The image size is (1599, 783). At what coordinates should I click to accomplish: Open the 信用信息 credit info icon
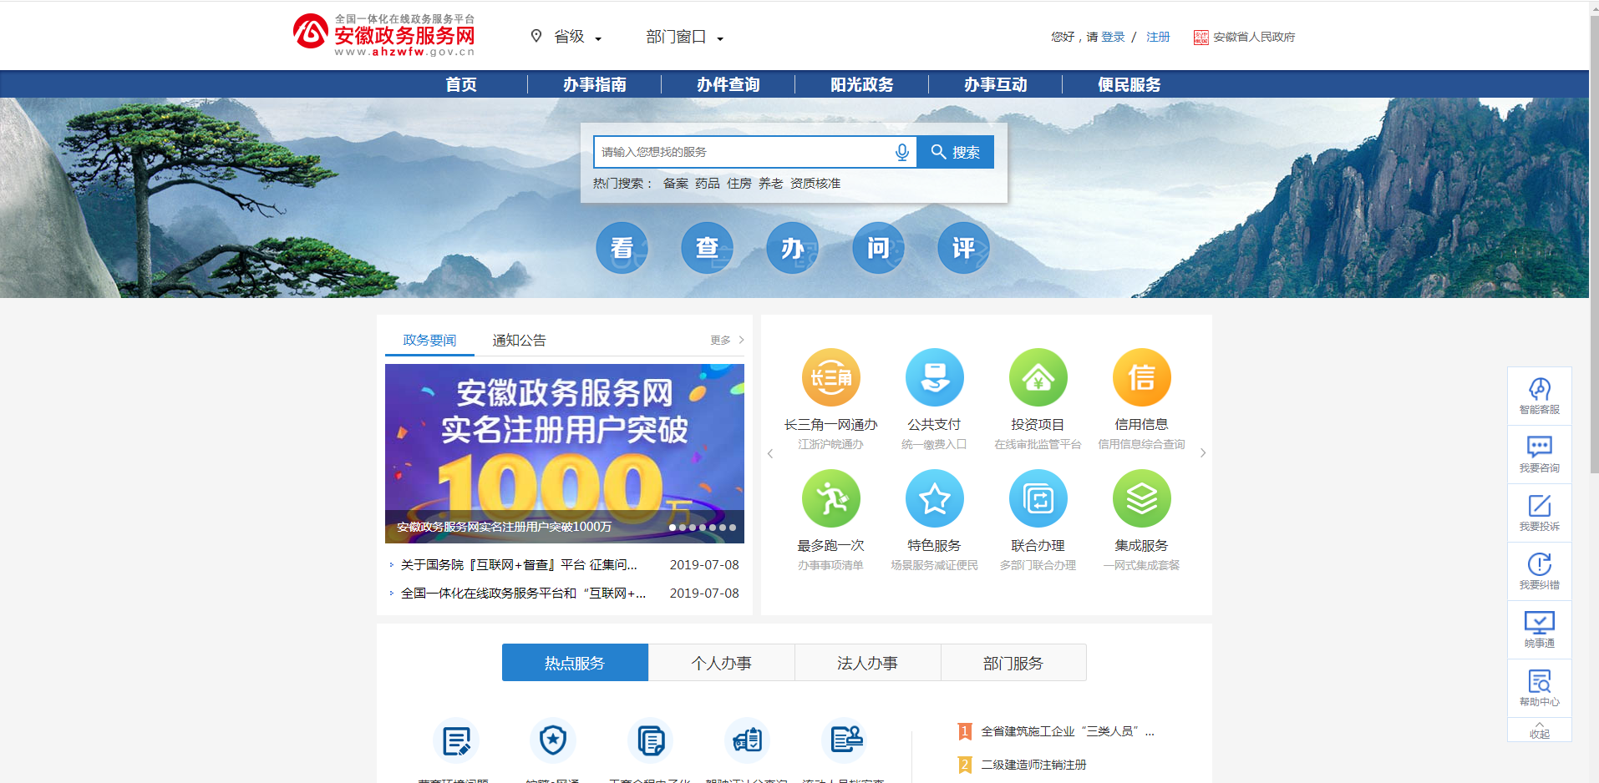[x=1141, y=377]
